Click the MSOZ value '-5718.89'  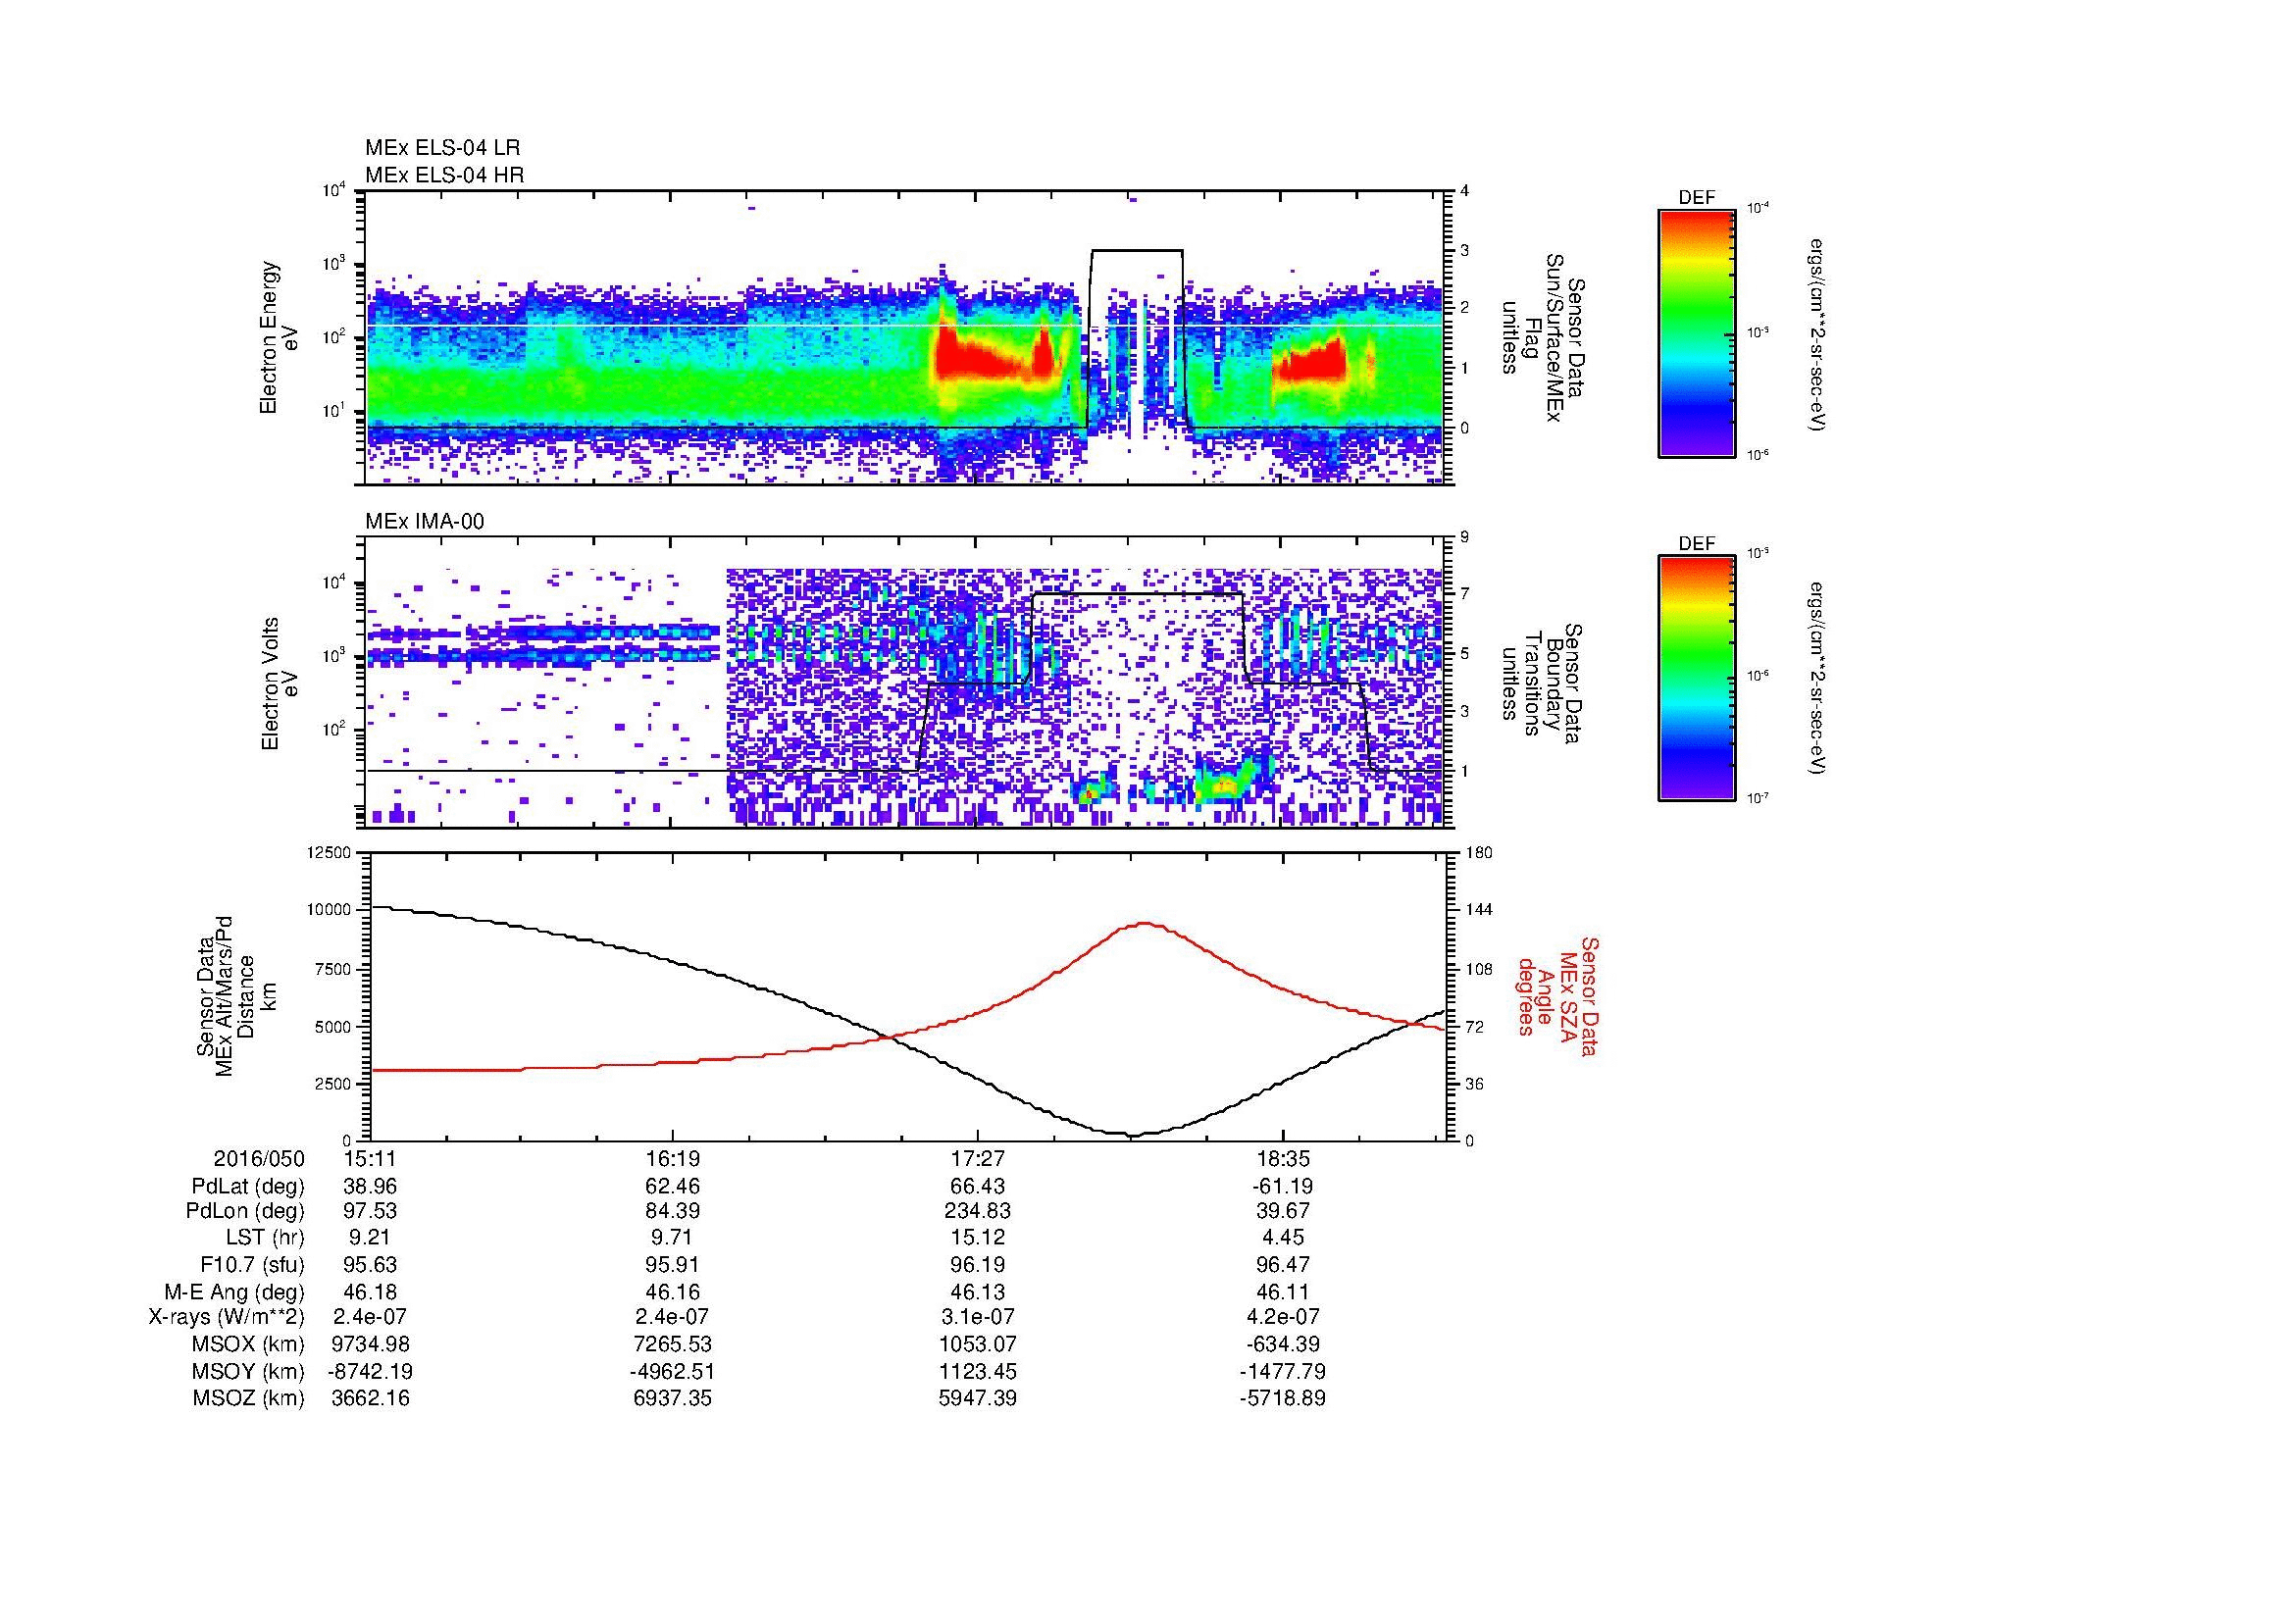coord(1282,1398)
